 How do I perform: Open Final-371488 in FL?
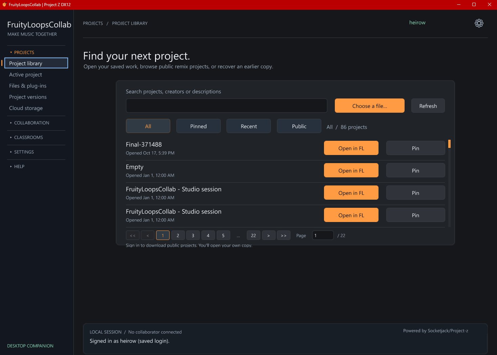[x=351, y=148]
